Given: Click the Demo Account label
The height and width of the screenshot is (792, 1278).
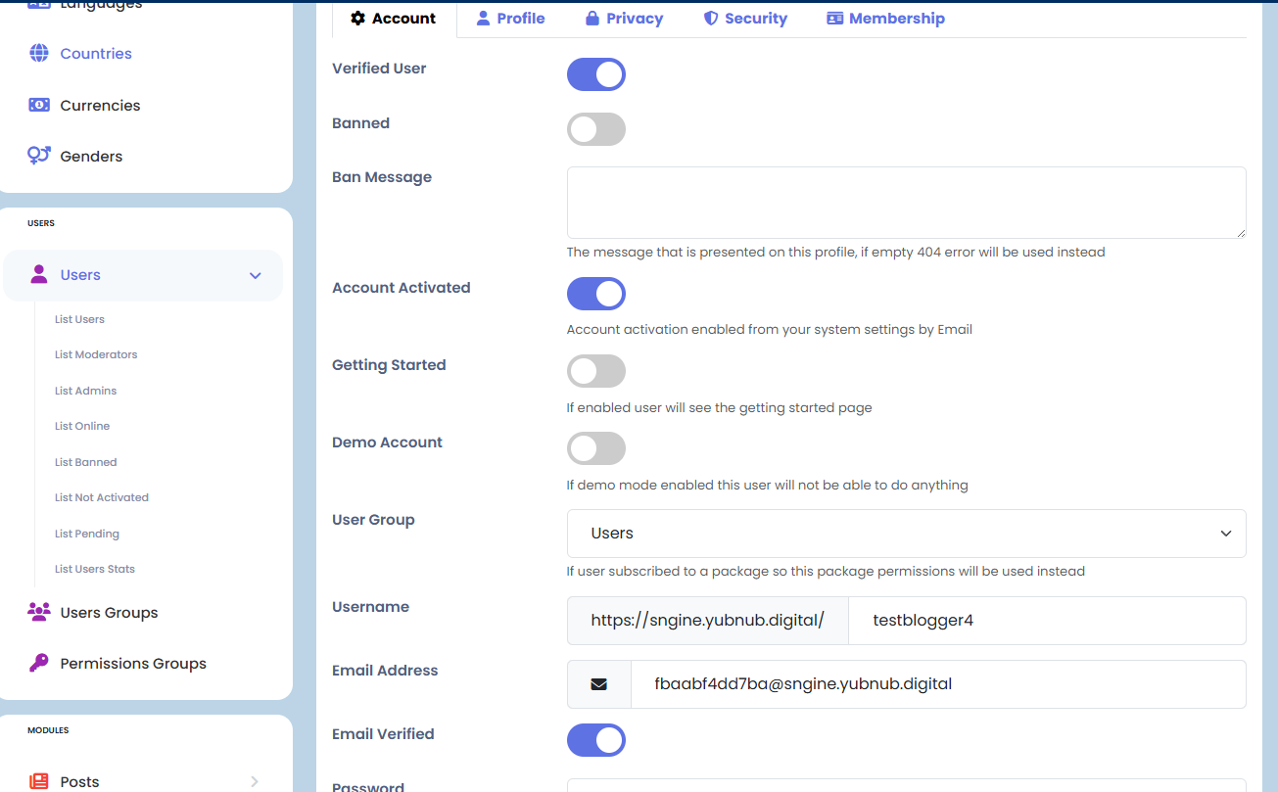Looking at the screenshot, I should click(x=387, y=443).
